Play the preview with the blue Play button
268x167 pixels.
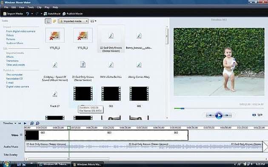[x=219, y=115]
